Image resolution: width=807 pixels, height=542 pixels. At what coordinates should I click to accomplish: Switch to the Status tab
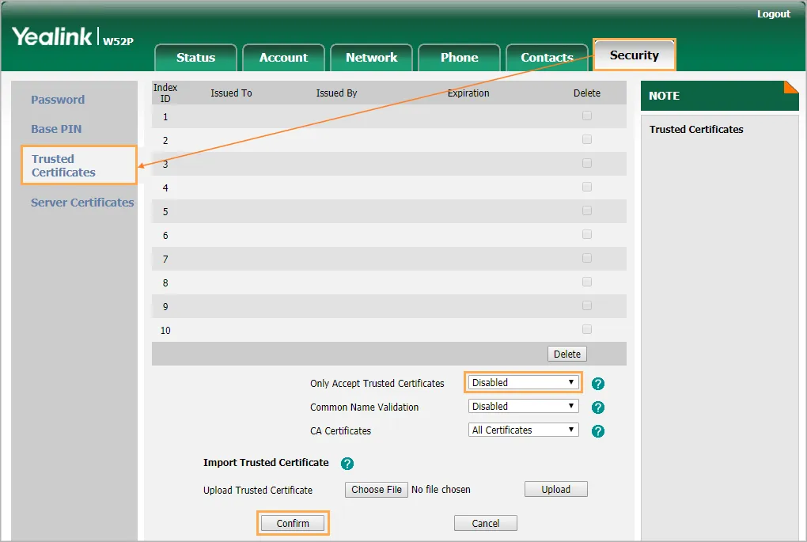tap(195, 58)
